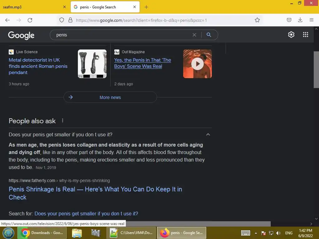Click the People also ask heading
The width and height of the screenshot is (319, 239).
click(x=32, y=121)
